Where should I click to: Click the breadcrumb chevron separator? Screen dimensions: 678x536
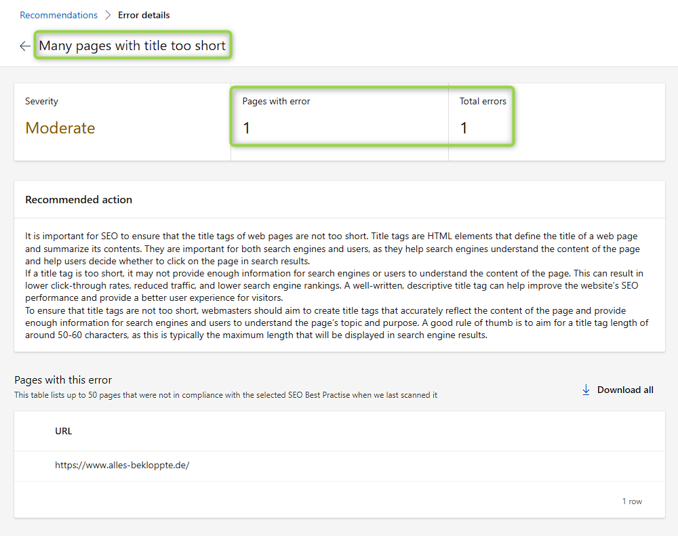108,15
